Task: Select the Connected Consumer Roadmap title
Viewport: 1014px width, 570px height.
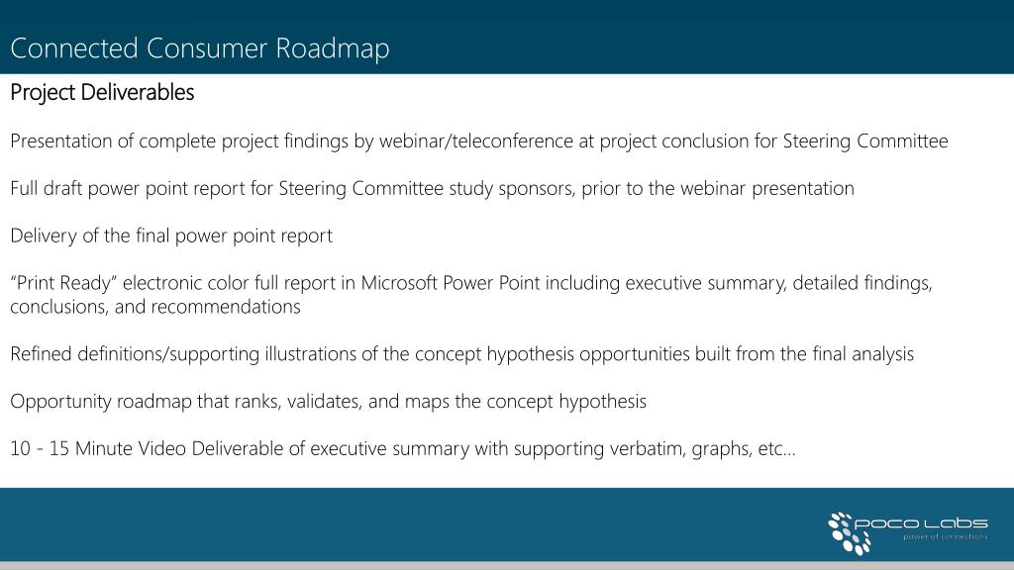Action: [x=200, y=48]
